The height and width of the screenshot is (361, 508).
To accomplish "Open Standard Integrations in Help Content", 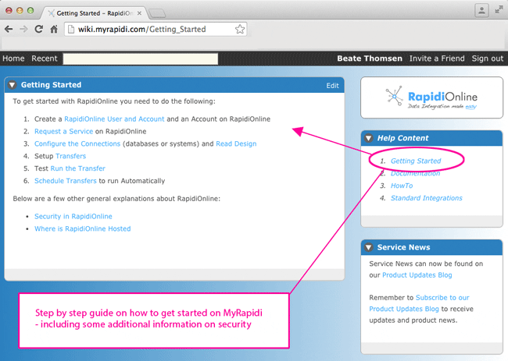I will 427,198.
